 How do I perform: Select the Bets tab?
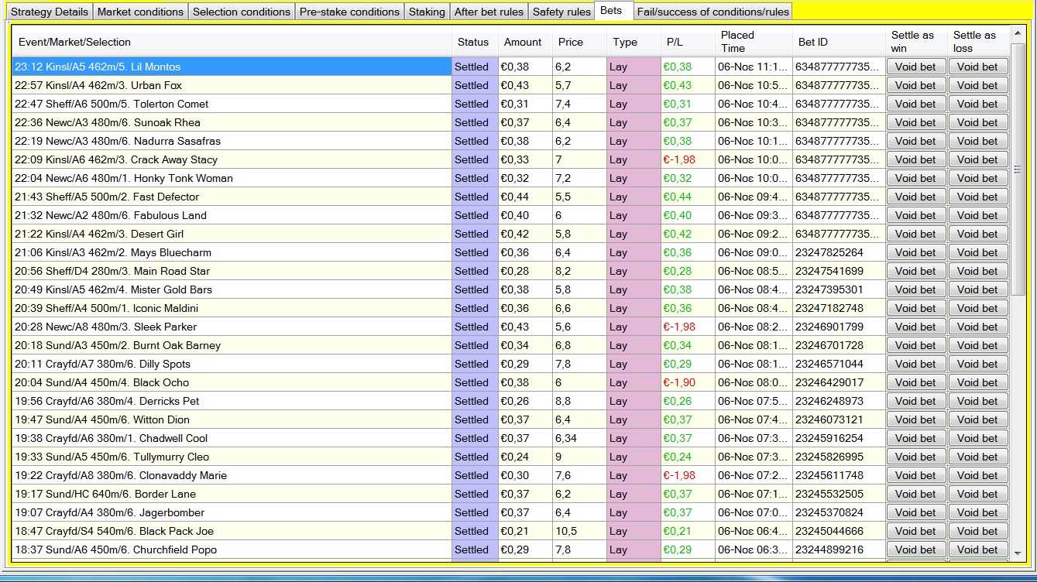click(x=613, y=11)
